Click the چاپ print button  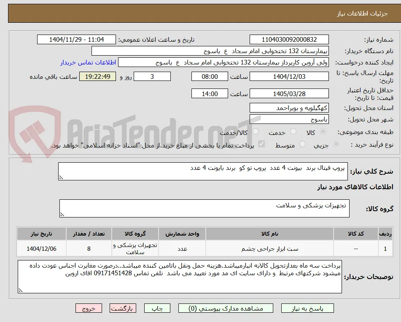pos(157,308)
